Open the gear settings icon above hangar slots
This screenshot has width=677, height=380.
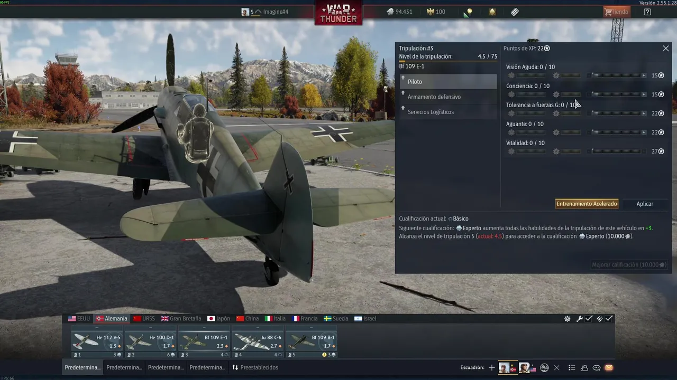tap(567, 319)
